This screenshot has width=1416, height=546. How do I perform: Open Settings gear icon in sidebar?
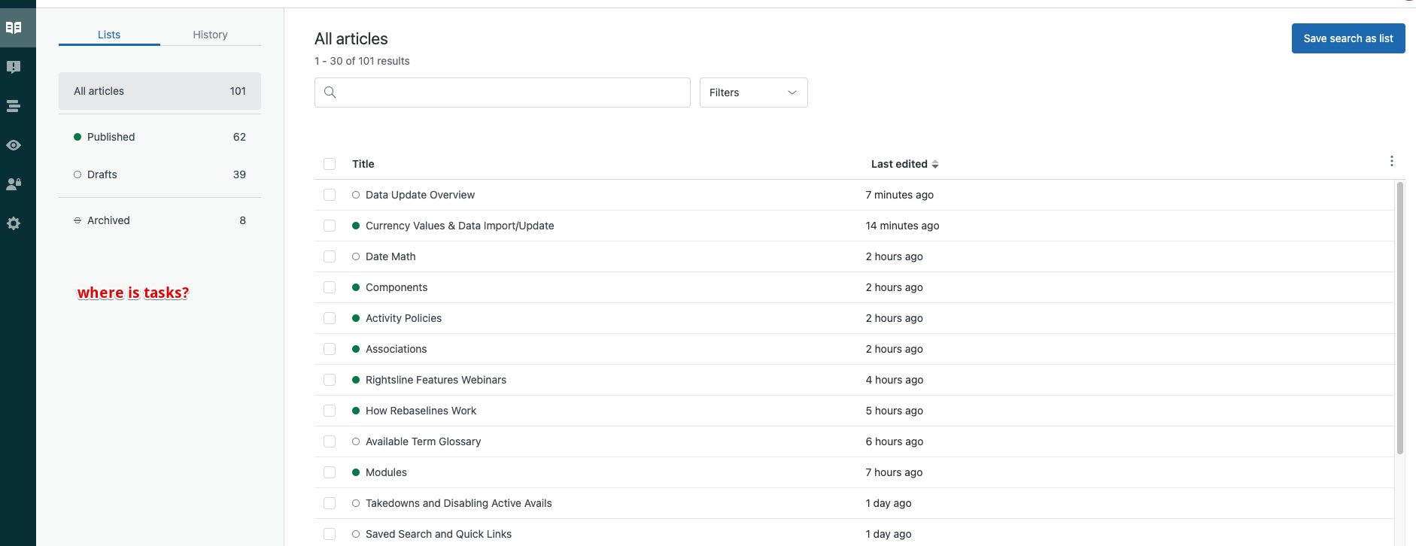[14, 223]
